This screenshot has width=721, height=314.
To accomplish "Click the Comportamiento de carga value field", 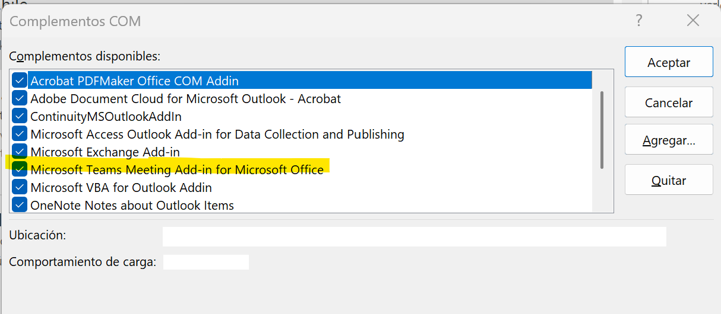I will 205,262.
